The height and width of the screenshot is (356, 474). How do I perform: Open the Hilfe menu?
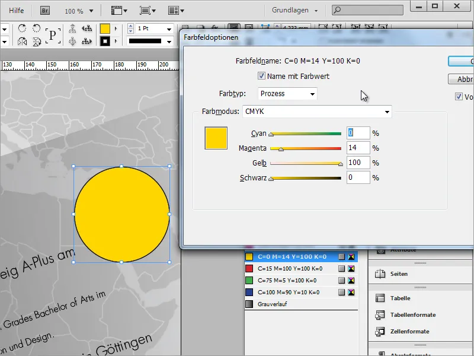pos(17,11)
